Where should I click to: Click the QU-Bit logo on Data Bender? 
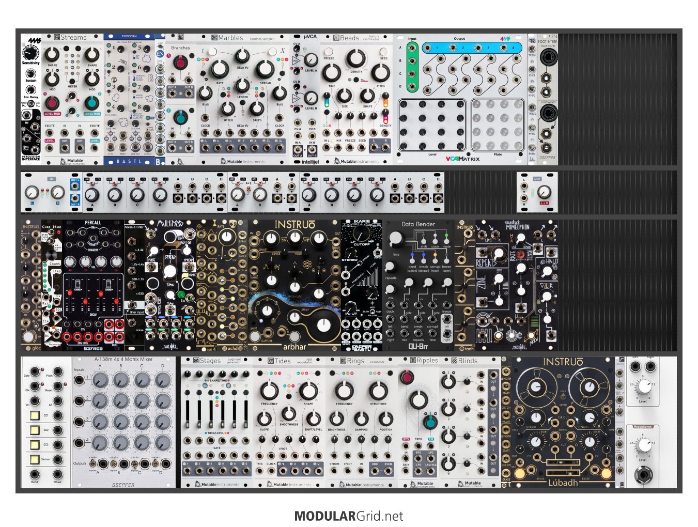[x=418, y=346]
